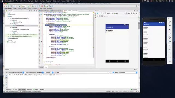
Task: Click the pan (cross arrows) tool in Preview toolbar
Action: 105,16
